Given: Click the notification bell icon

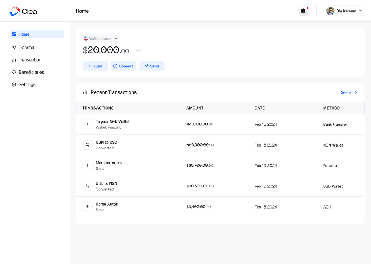Looking at the screenshot, I should tap(303, 11).
